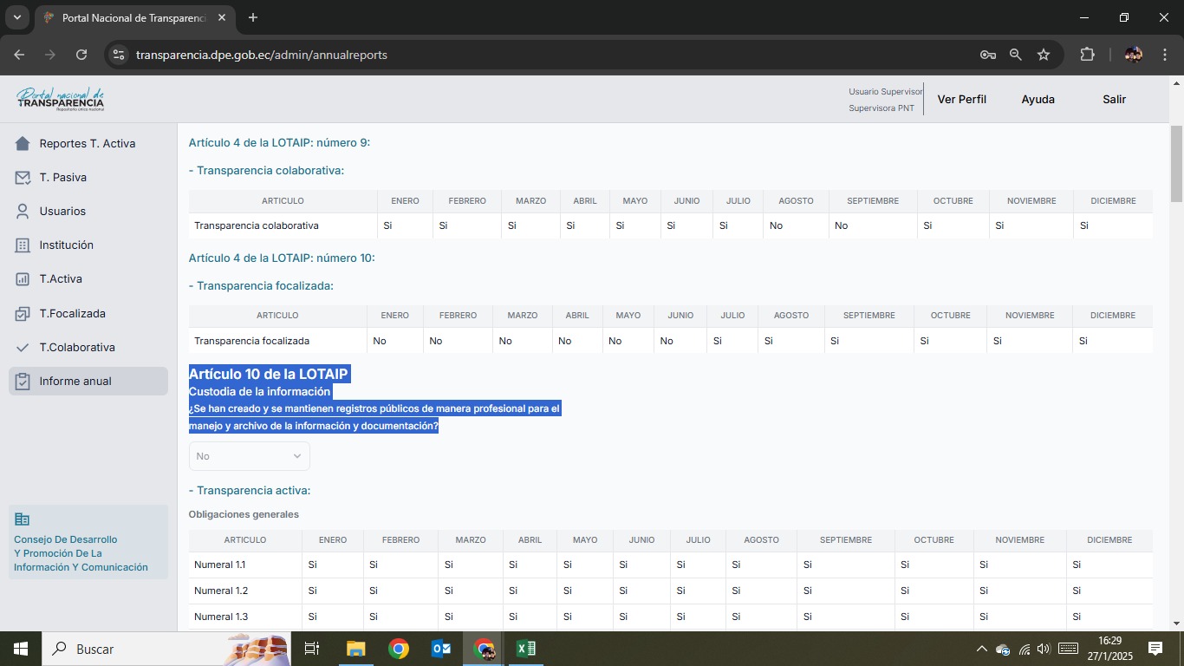Click the T.Focalizada sidebar icon
This screenshot has width=1184, height=666.
tap(23, 314)
